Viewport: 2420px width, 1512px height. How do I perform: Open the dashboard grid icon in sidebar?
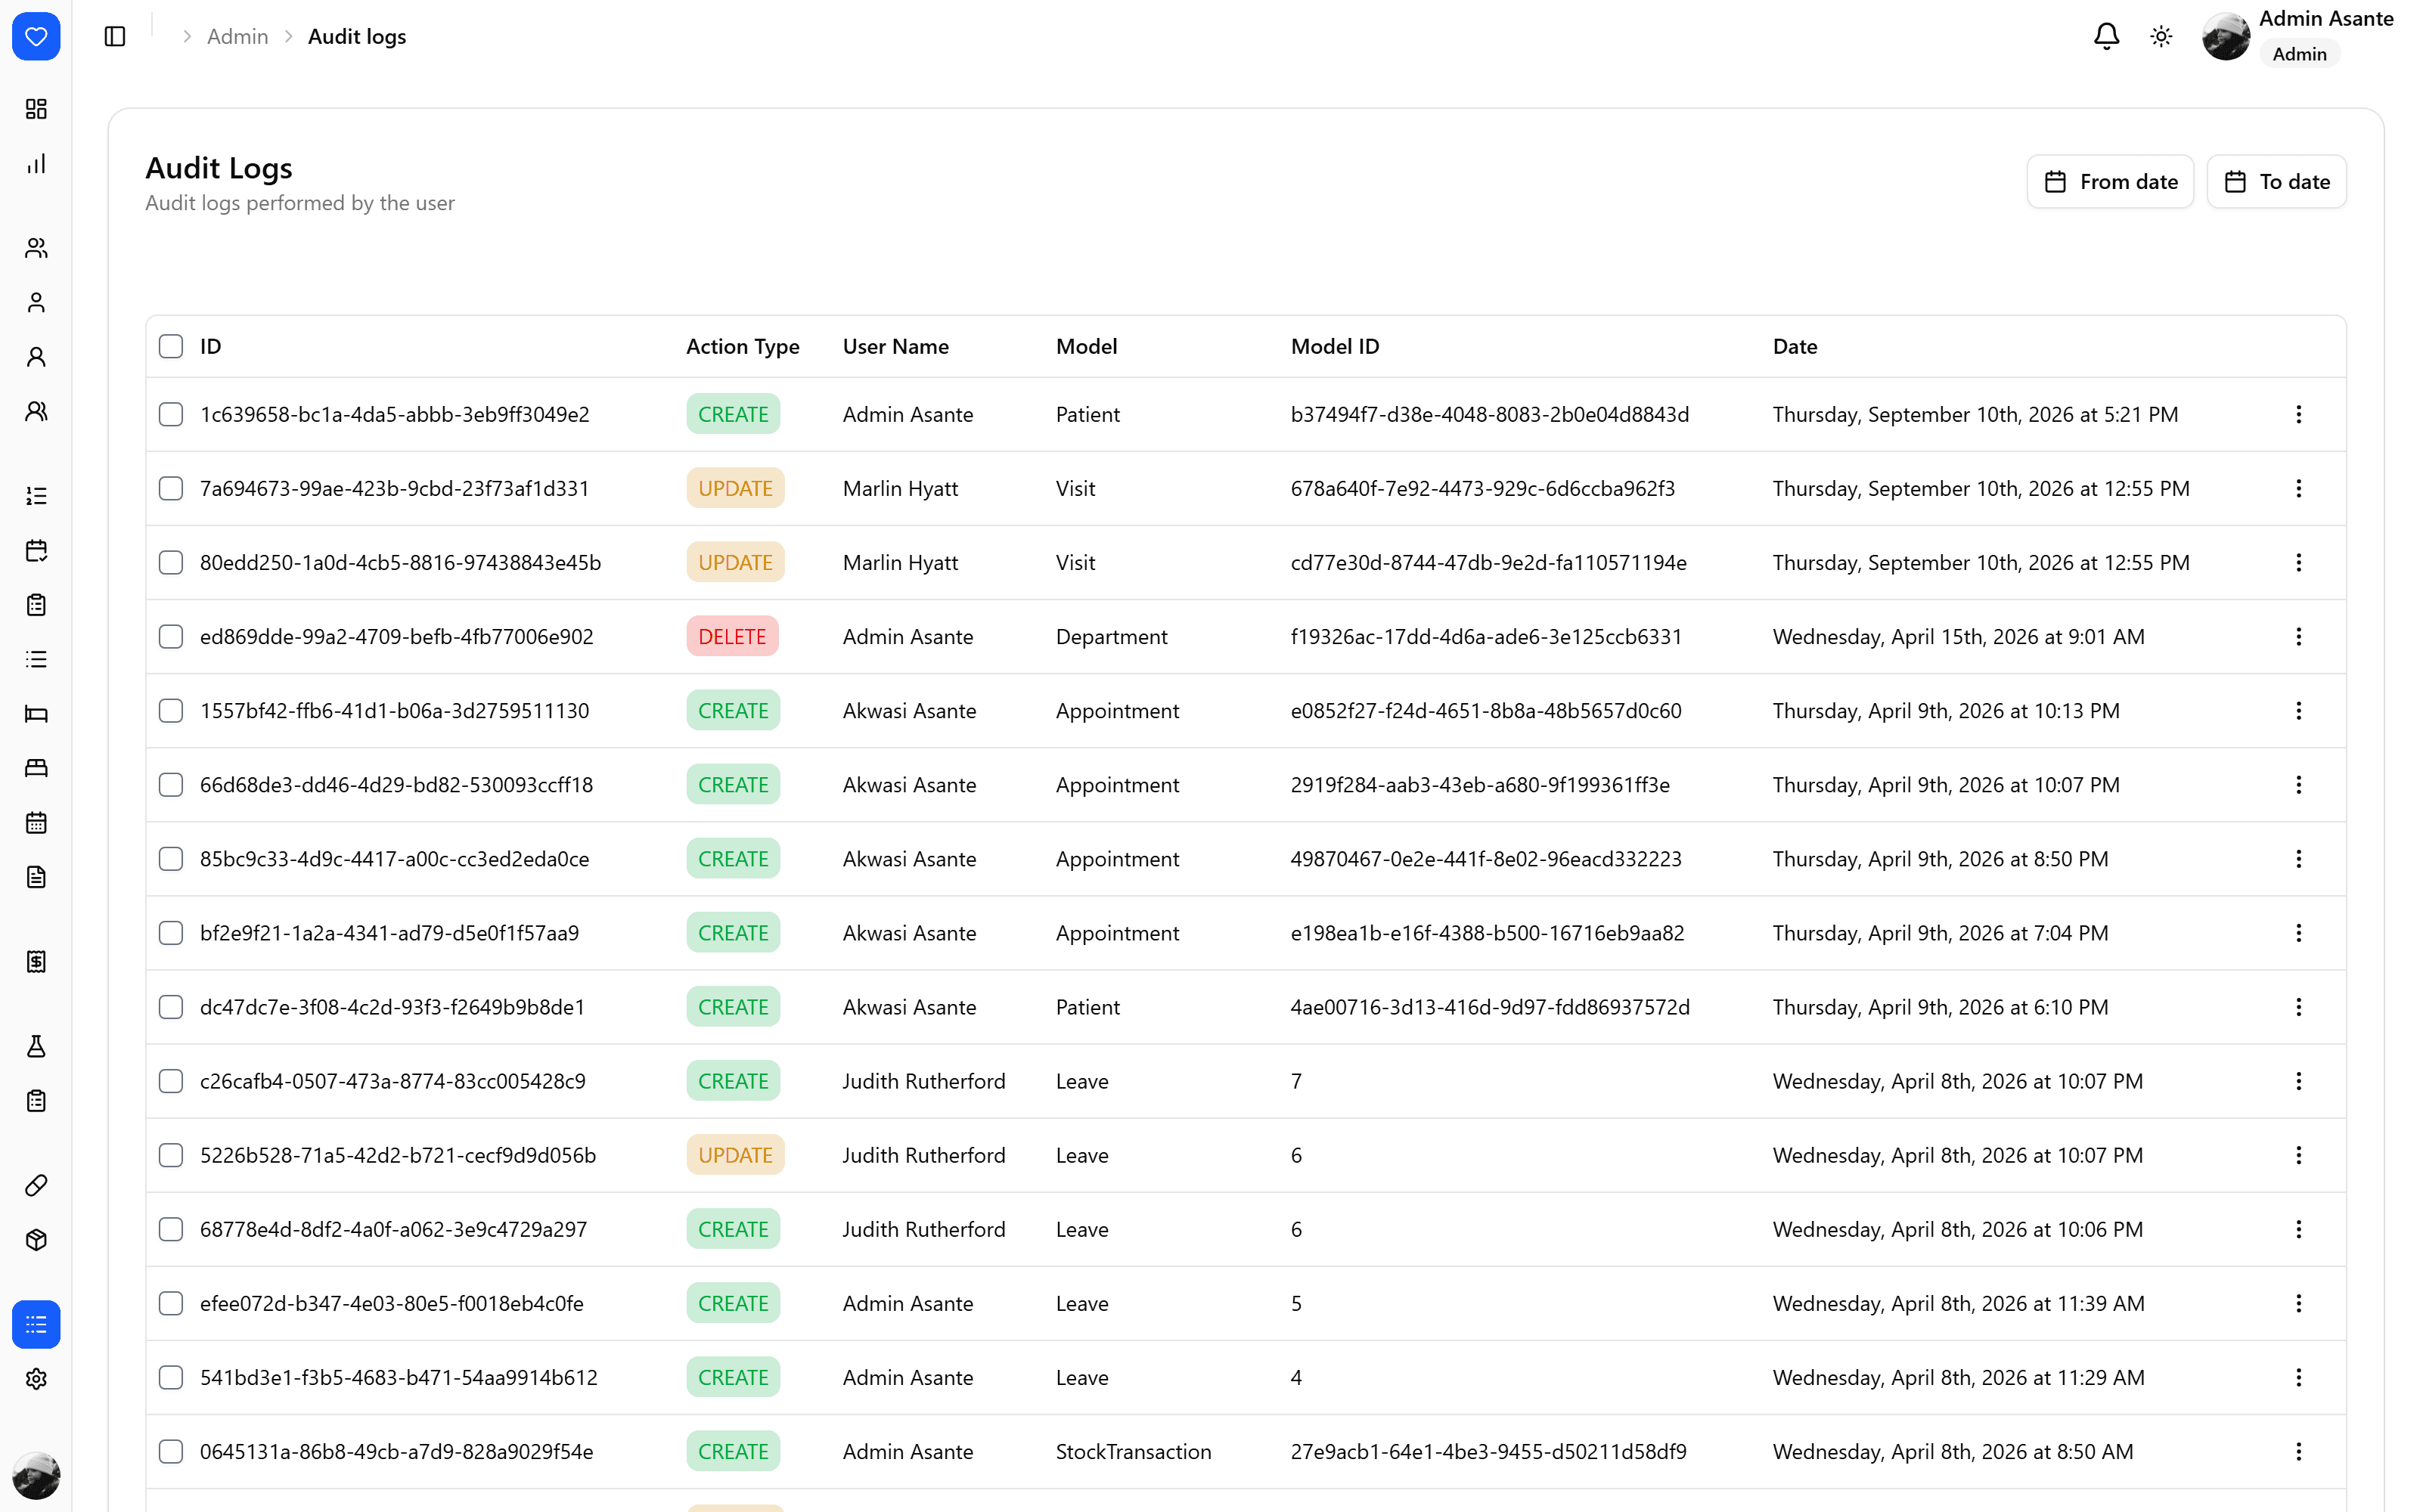(x=36, y=109)
